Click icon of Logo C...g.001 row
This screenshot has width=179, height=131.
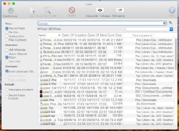click(x=41, y=92)
